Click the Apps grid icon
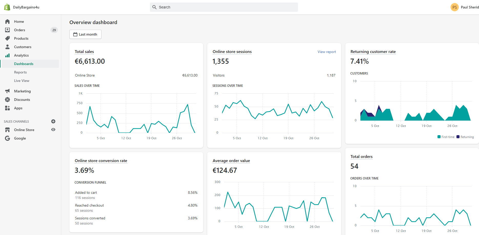Viewport: 479px width, 235px height. (7, 108)
